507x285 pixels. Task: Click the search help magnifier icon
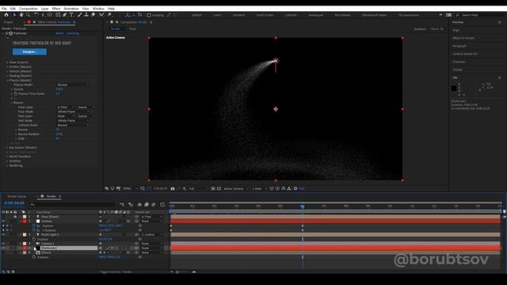tap(458, 15)
